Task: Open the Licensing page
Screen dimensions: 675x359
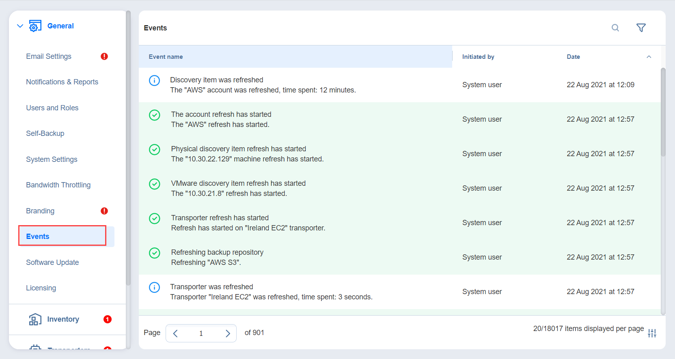Action: pyautogui.click(x=41, y=288)
